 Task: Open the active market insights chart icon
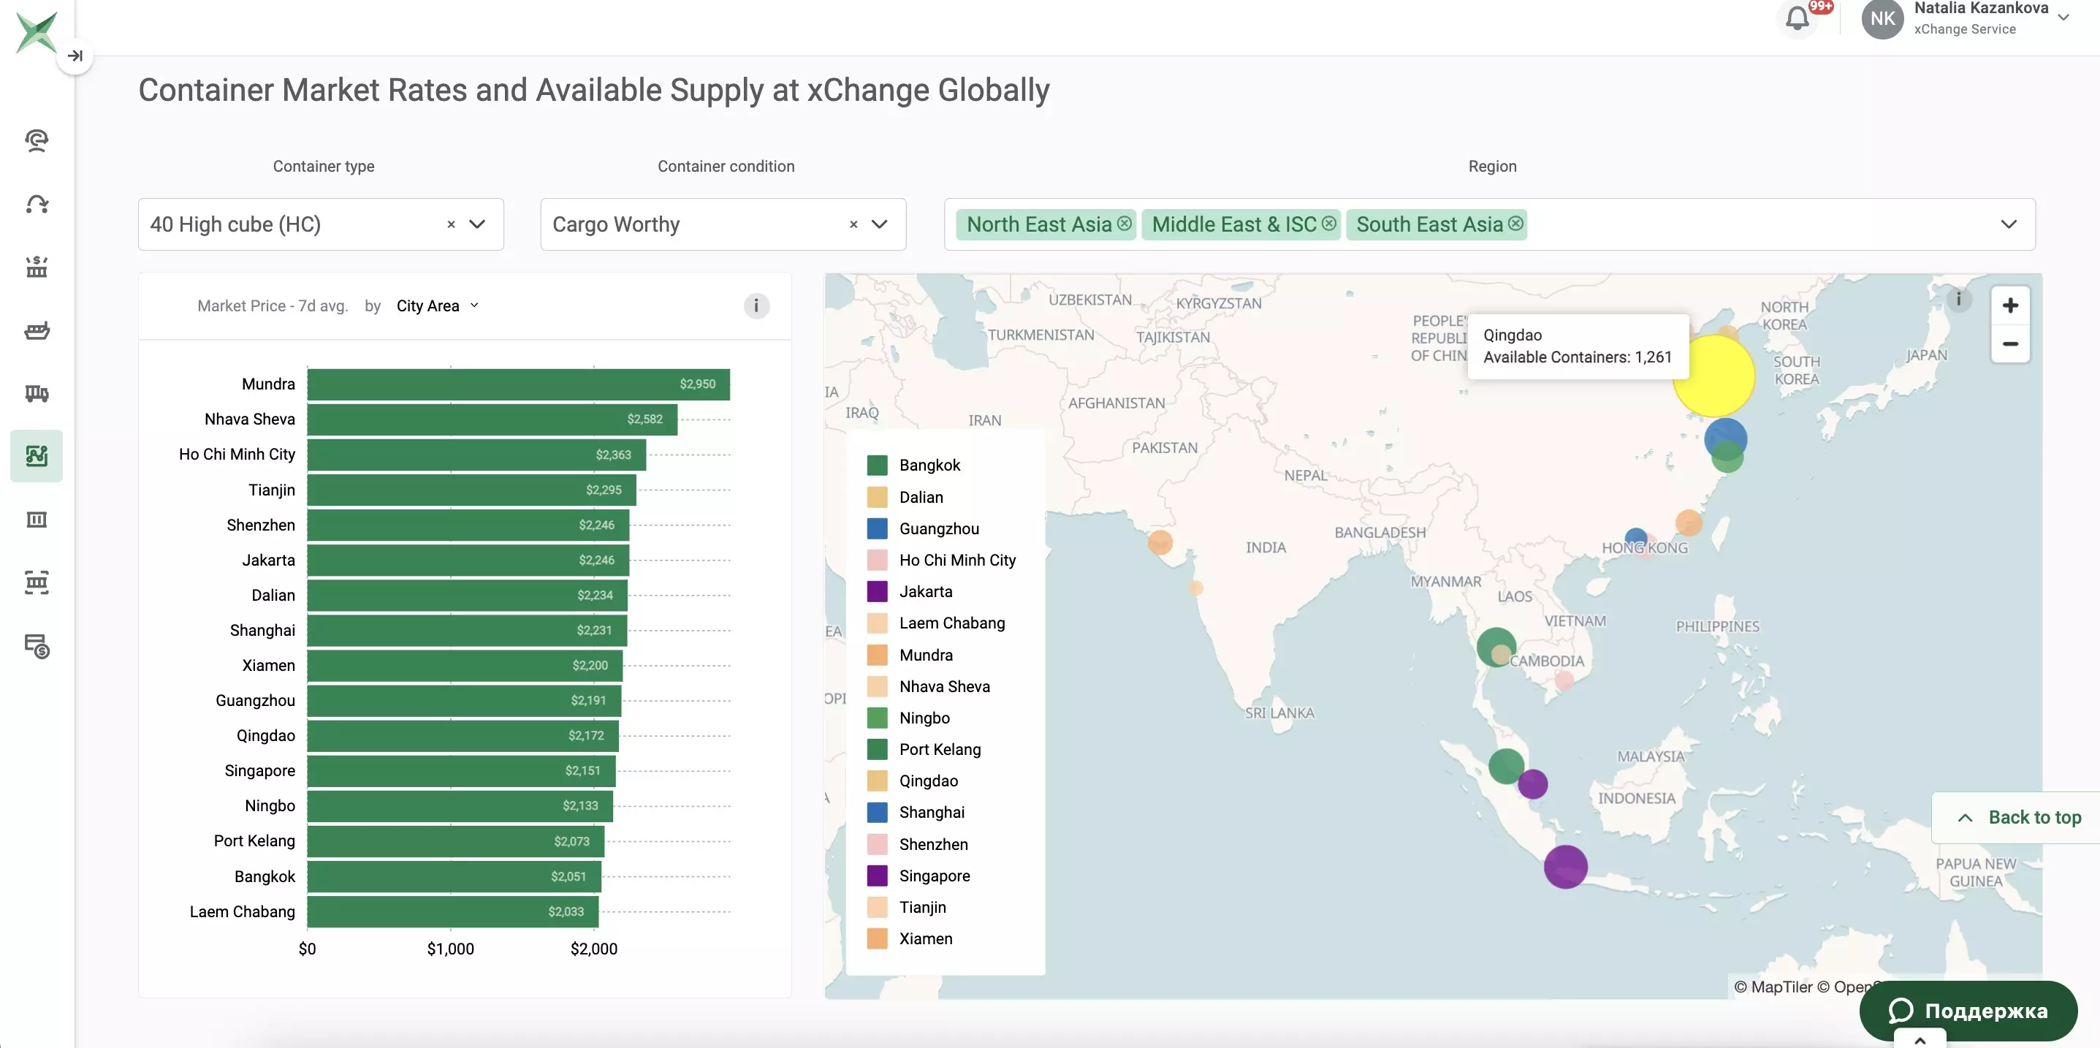(37, 456)
